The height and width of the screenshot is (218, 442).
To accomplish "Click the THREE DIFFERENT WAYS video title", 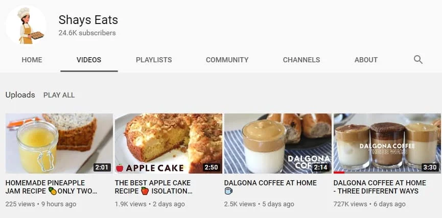I will click(x=380, y=187).
